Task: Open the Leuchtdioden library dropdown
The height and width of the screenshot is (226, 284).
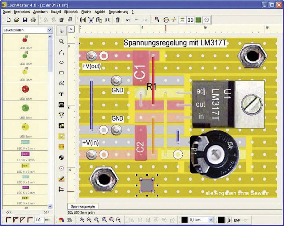Action: [49, 30]
